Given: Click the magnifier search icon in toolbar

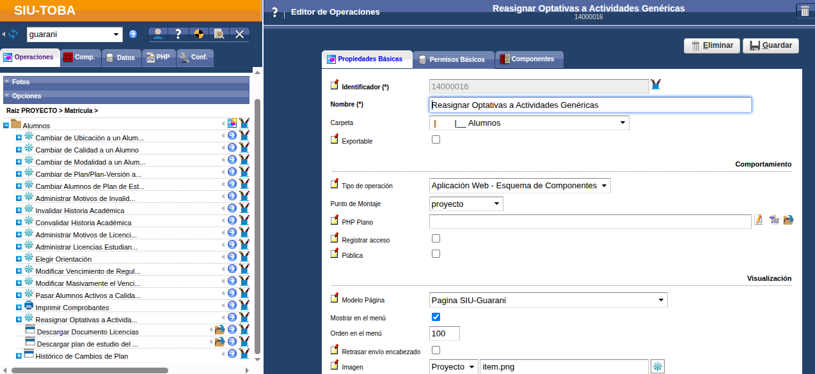Looking at the screenshot, I should 219,34.
